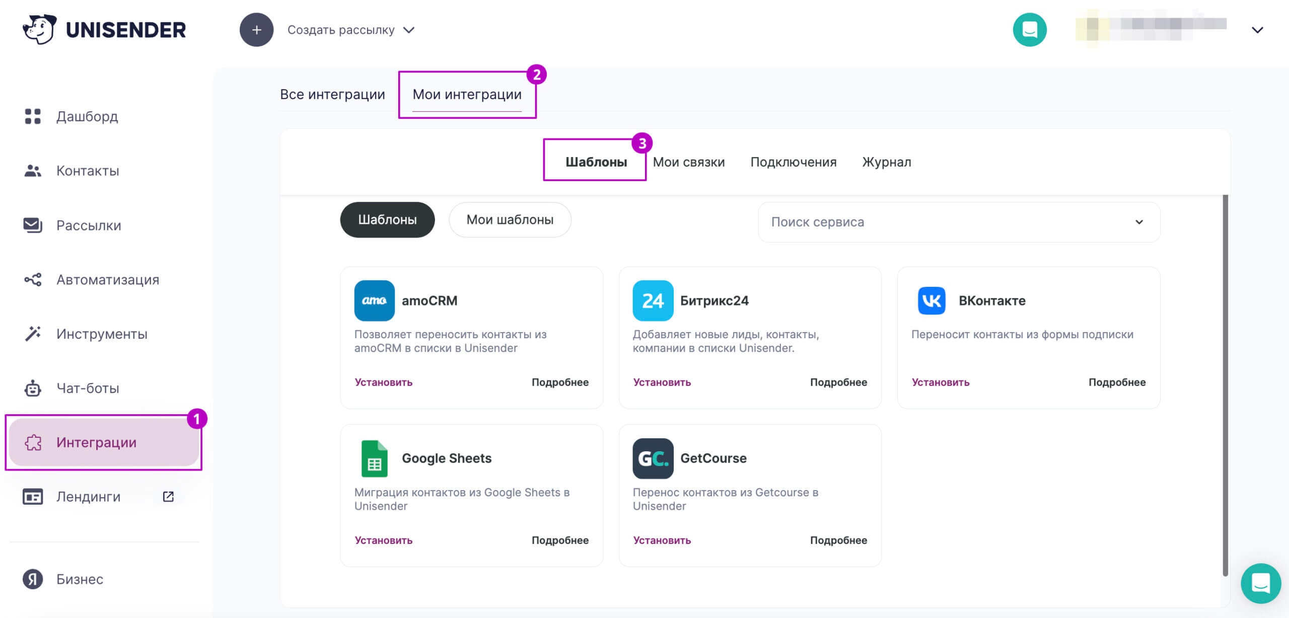The image size is (1289, 618).
Task: Install the ВКонтакте integration
Action: point(940,382)
